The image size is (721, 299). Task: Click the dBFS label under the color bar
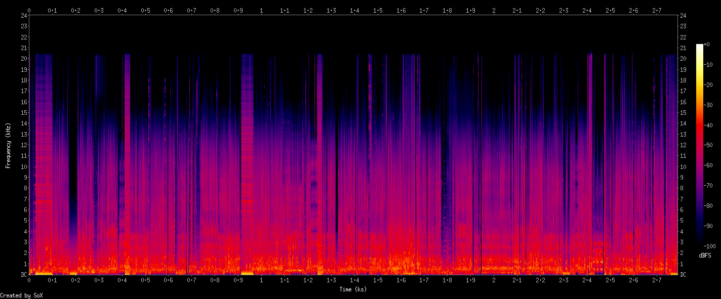coord(704,255)
